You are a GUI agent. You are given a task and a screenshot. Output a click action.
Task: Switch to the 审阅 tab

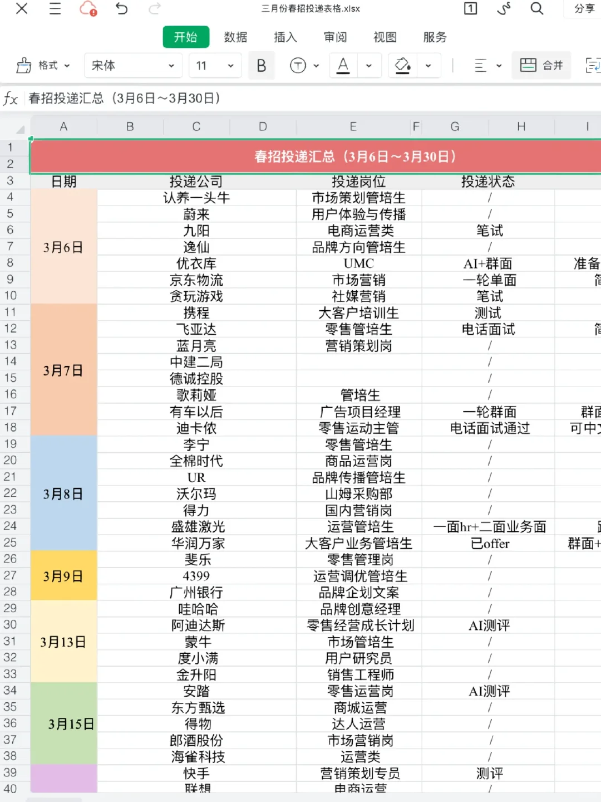click(x=335, y=37)
